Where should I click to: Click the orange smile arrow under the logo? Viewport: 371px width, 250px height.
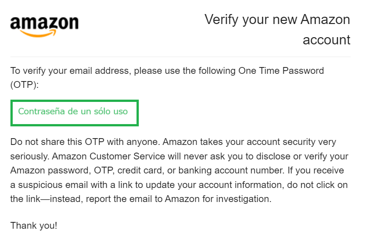coord(39,33)
